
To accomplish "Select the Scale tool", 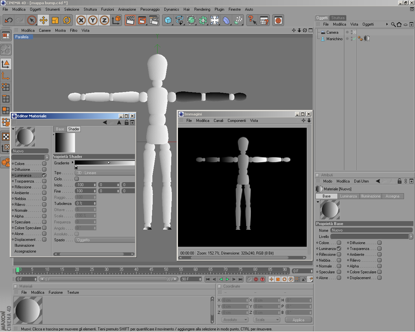I will click(x=55, y=20).
